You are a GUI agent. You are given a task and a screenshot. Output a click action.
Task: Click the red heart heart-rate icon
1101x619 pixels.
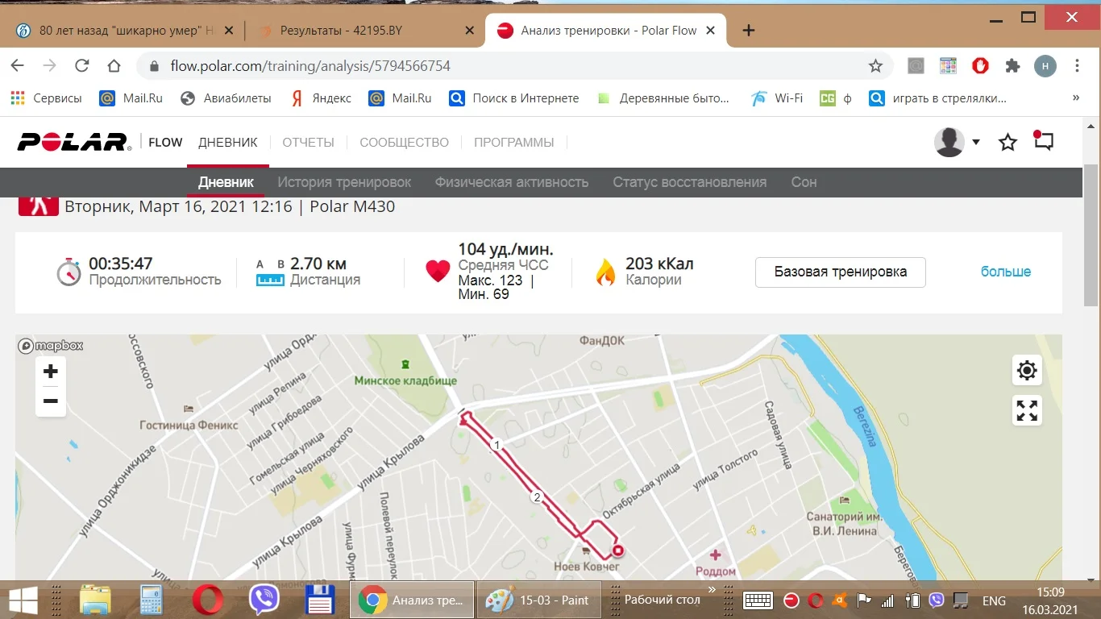click(x=438, y=272)
